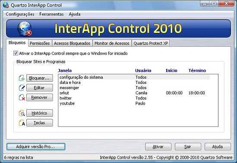Screen dimensions: 237x163
Task: Switch to the Permissões tab
Action: [40, 43]
